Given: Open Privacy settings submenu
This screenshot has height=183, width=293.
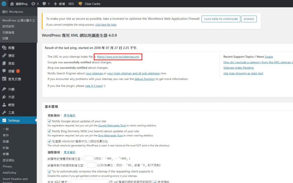Looking at the screenshot, I should 7,166.
